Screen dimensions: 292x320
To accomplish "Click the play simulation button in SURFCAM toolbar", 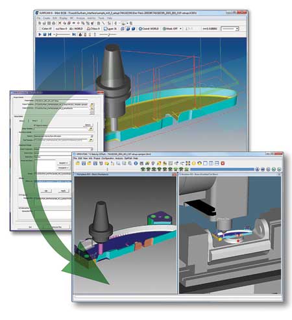I will pos(40,34).
